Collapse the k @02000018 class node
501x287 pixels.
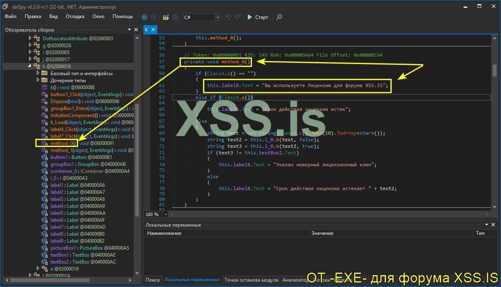click(x=30, y=66)
